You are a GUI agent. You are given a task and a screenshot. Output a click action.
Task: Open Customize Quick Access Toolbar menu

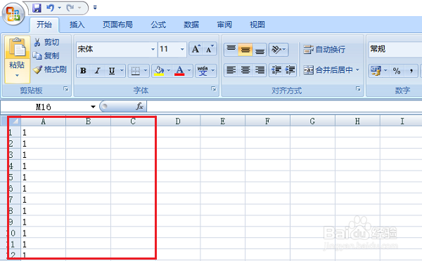tap(95, 8)
